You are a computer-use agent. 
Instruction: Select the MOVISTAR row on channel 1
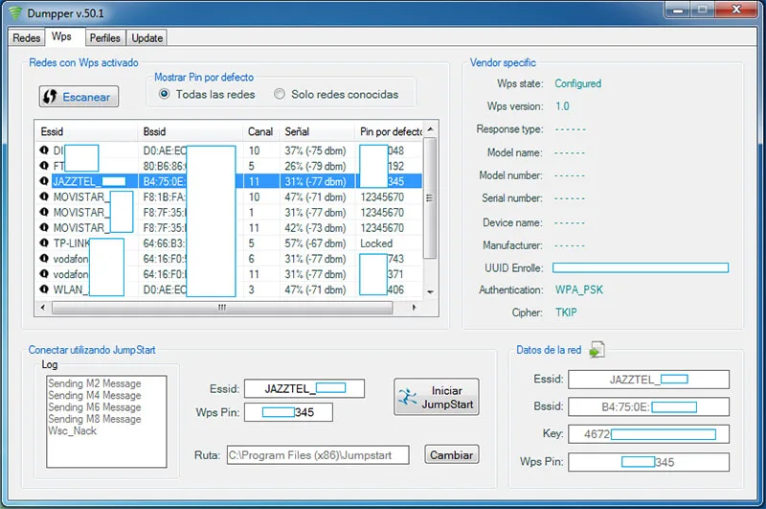click(x=229, y=212)
